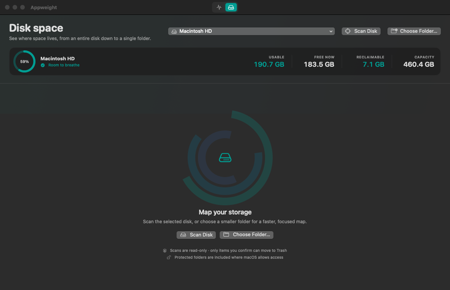Click the Choose Folder button in the header

pos(414,31)
